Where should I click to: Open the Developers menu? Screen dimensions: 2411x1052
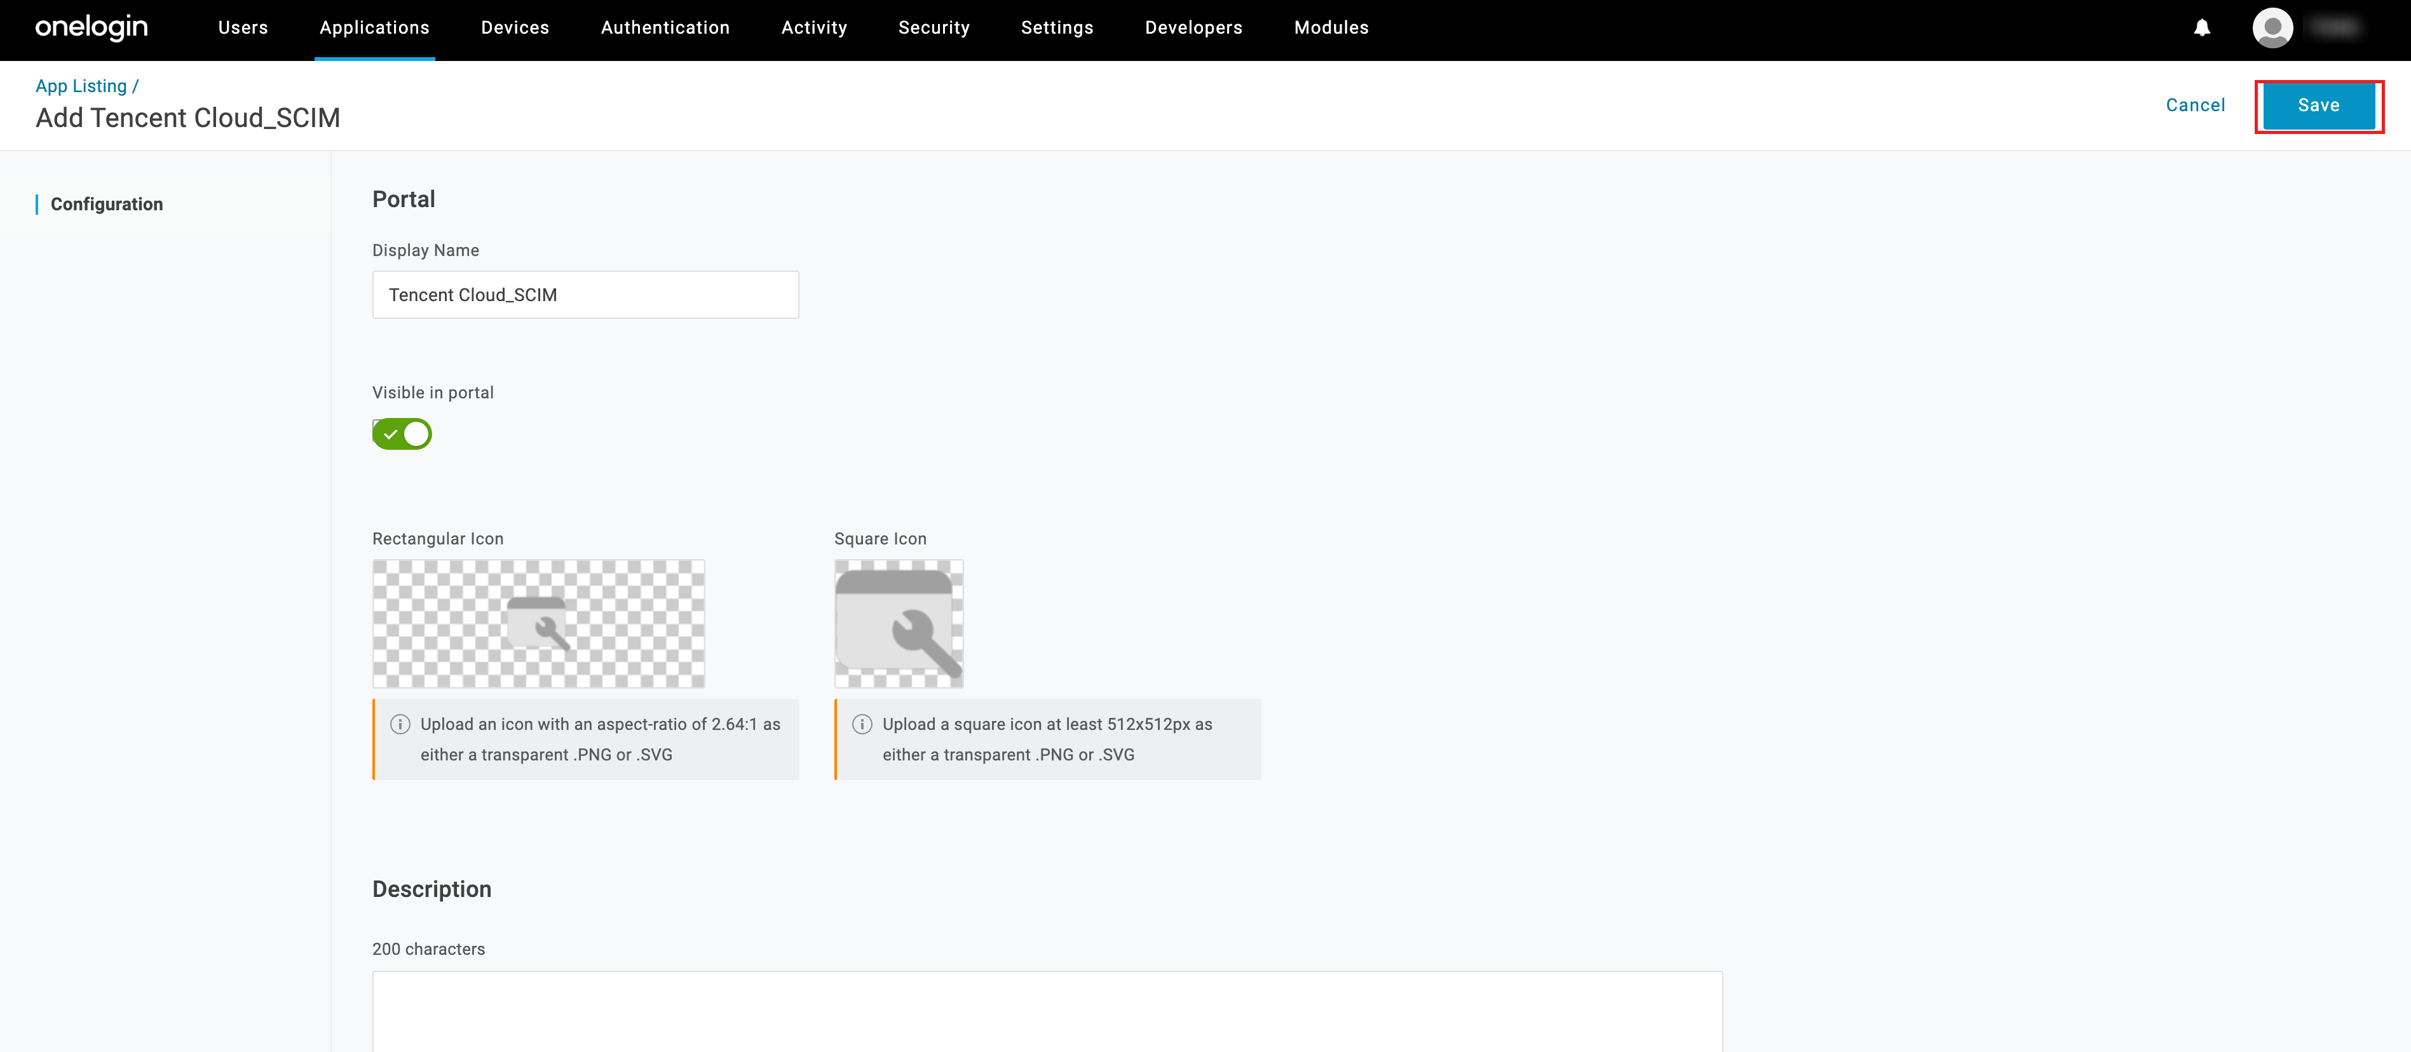click(1193, 28)
